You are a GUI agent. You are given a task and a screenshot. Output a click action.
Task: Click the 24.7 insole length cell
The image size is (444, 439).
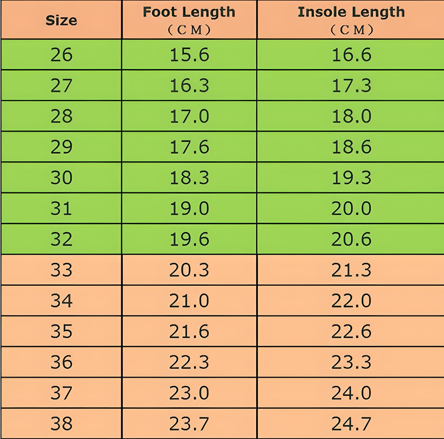(351, 424)
